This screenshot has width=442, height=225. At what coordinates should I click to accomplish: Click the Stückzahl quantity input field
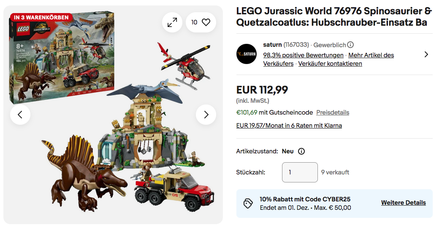tap(300, 172)
